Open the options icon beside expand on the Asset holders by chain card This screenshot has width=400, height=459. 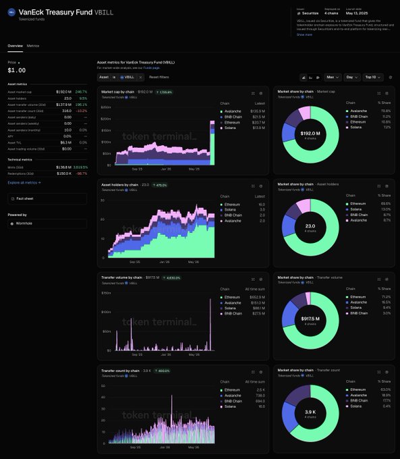pyautogui.click(x=261, y=186)
